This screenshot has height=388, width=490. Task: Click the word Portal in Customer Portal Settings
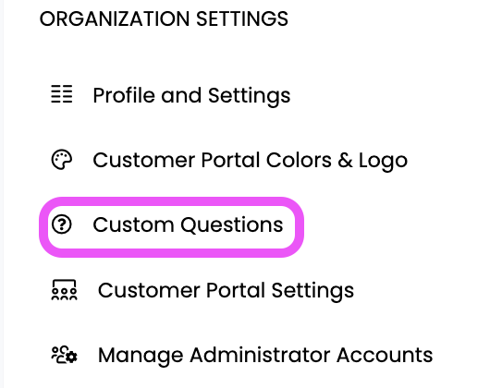point(236,290)
